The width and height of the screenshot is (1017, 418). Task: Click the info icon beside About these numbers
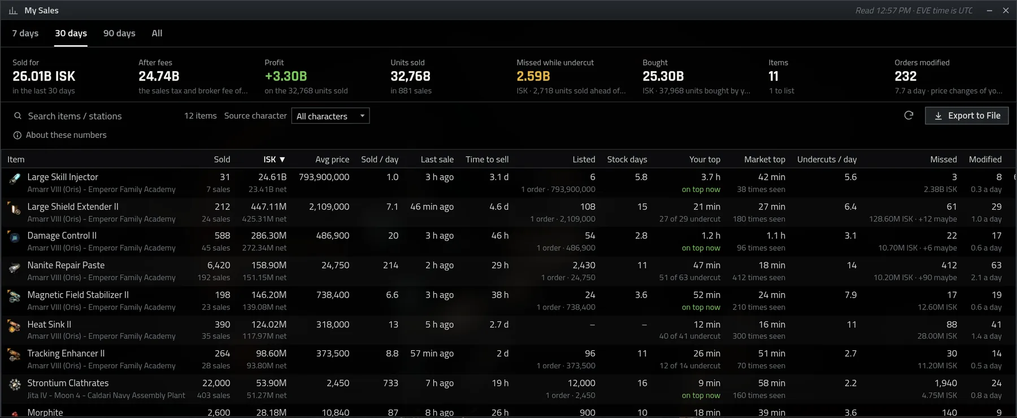(18, 135)
